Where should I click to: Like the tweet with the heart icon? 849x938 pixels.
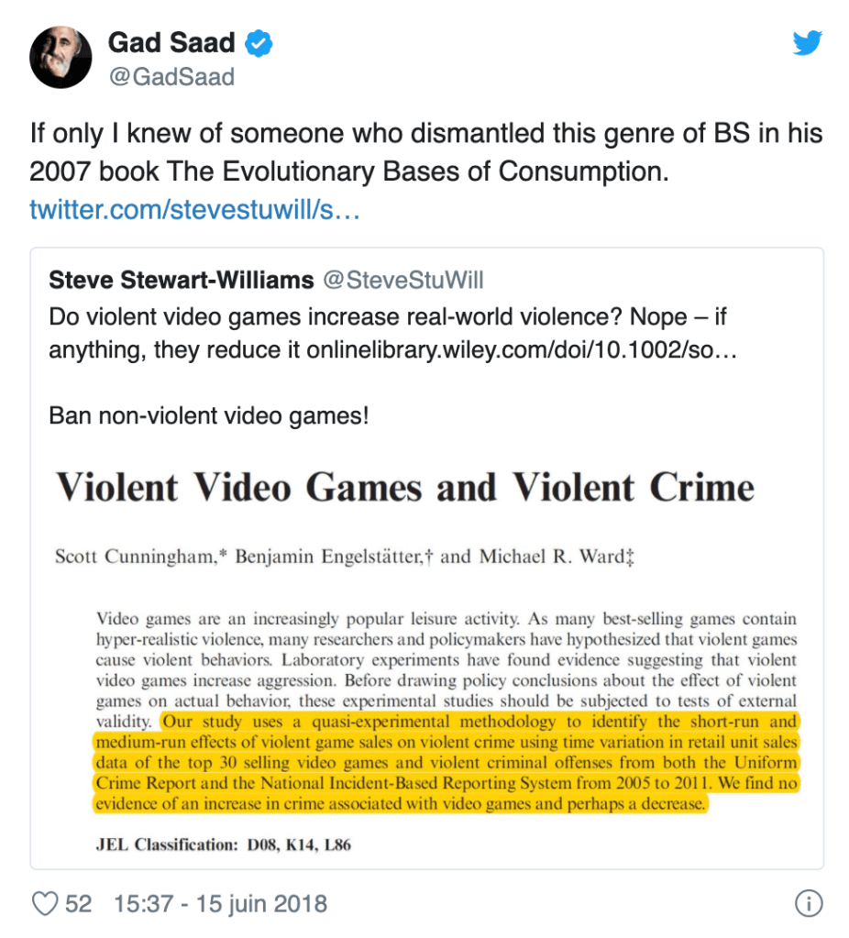point(45,904)
